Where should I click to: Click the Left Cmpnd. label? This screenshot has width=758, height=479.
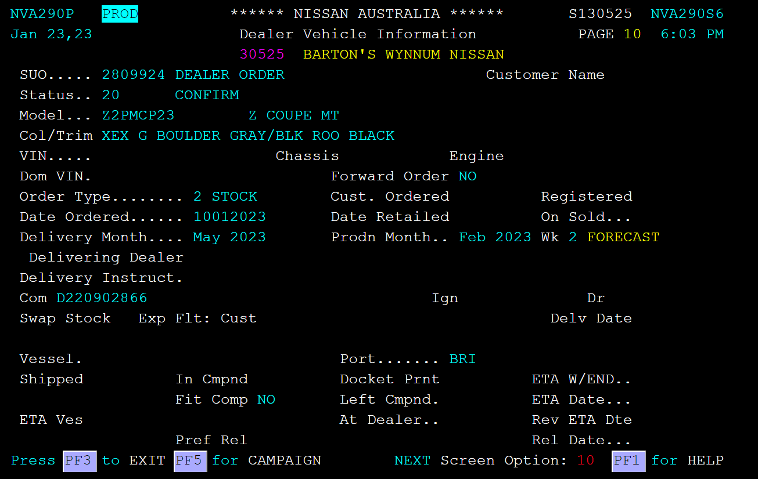[x=389, y=400]
